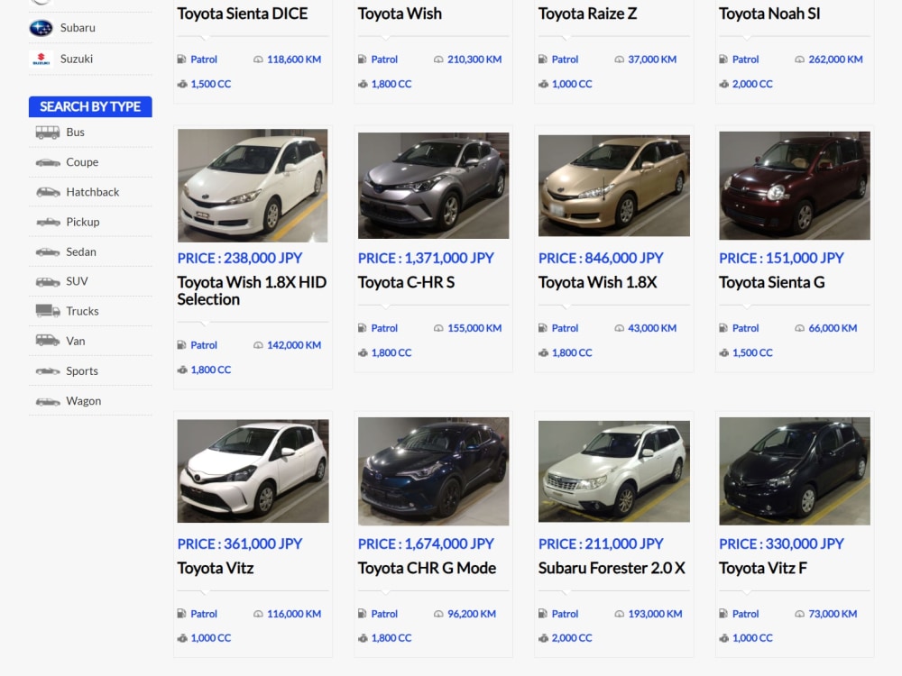902x676 pixels.
Task: Click mileage icon on Toyota Noah SI card
Action: tap(799, 59)
